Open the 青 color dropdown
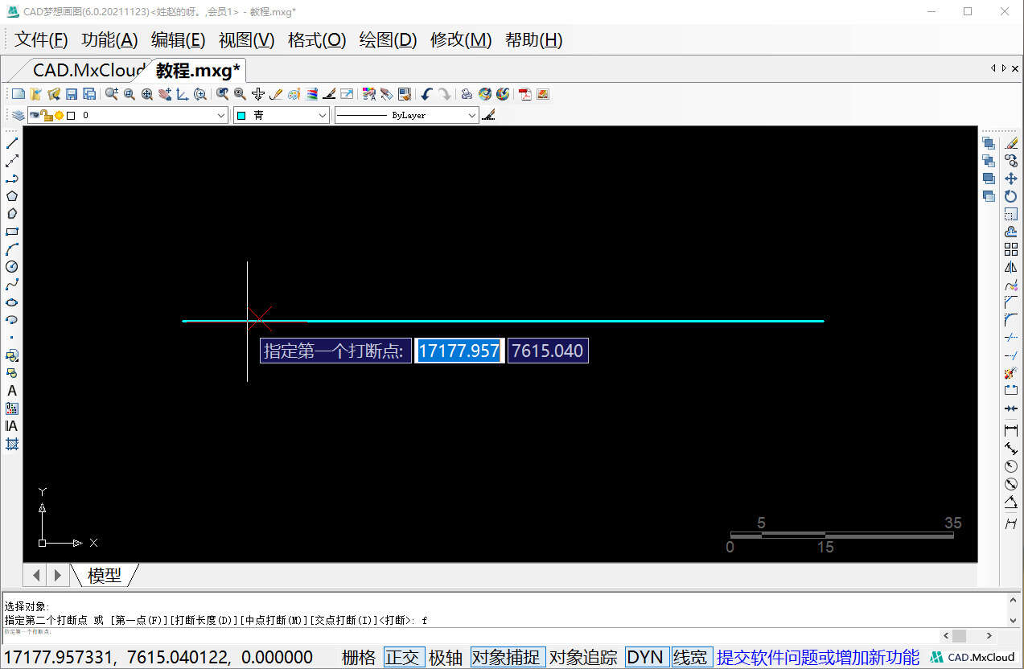 click(323, 116)
